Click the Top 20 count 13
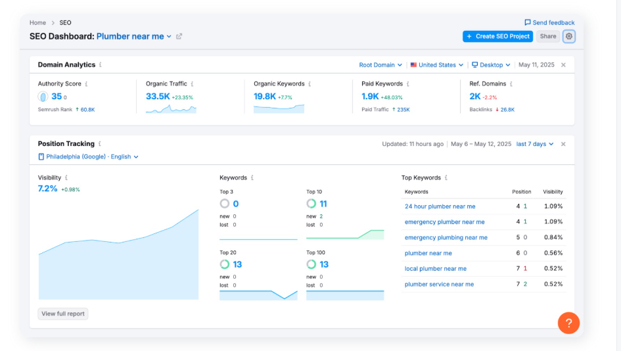This screenshot has height=351, width=621. (237, 264)
